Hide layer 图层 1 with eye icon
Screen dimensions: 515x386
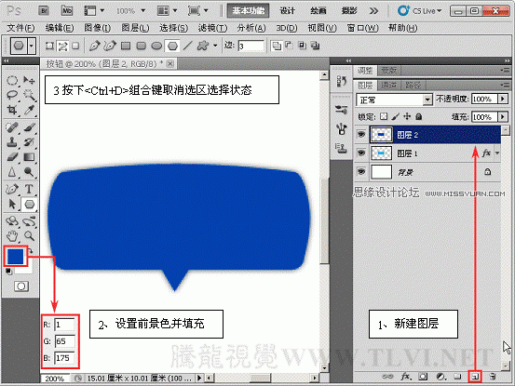361,153
